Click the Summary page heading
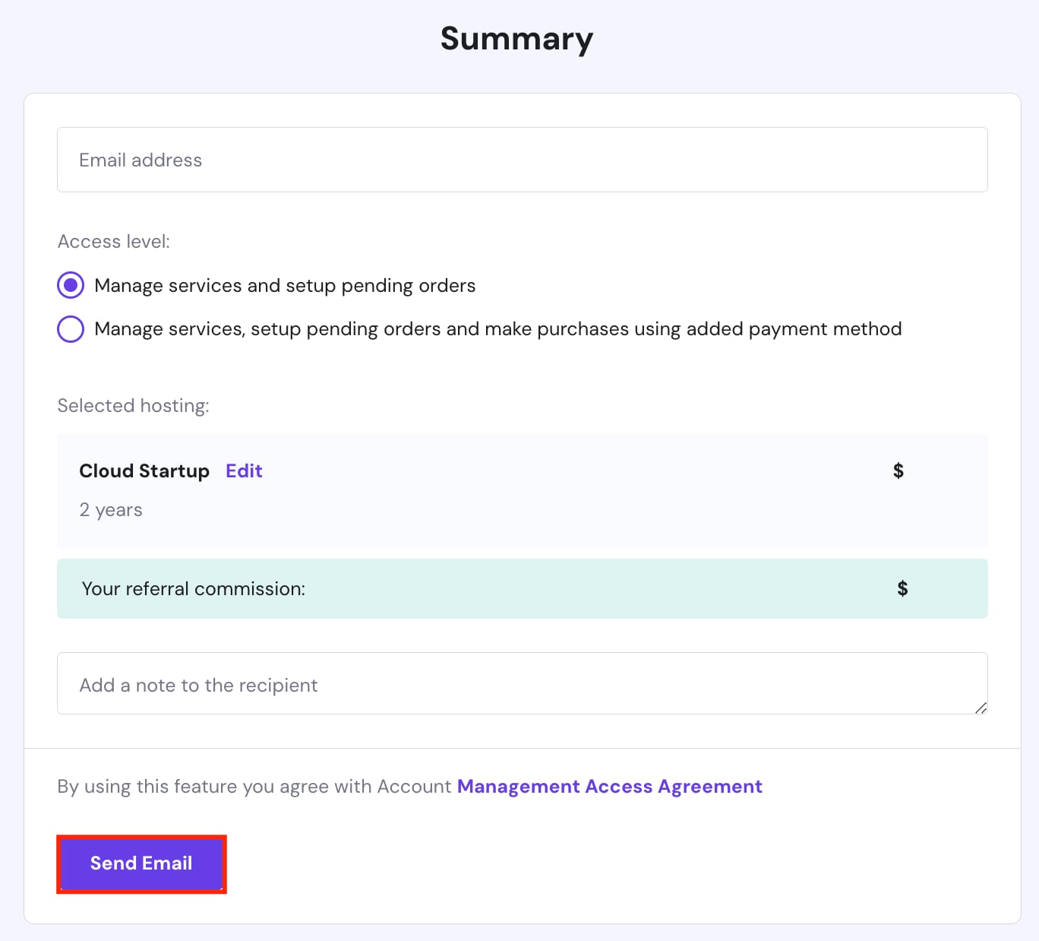1039x941 pixels. click(516, 39)
